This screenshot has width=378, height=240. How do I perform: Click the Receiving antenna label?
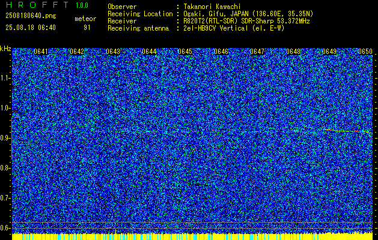(138, 28)
